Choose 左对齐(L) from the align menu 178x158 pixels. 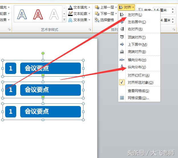click(x=139, y=15)
